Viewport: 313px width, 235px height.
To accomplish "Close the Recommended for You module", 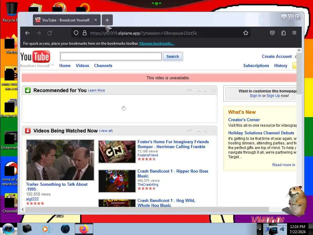I will click(213, 90).
